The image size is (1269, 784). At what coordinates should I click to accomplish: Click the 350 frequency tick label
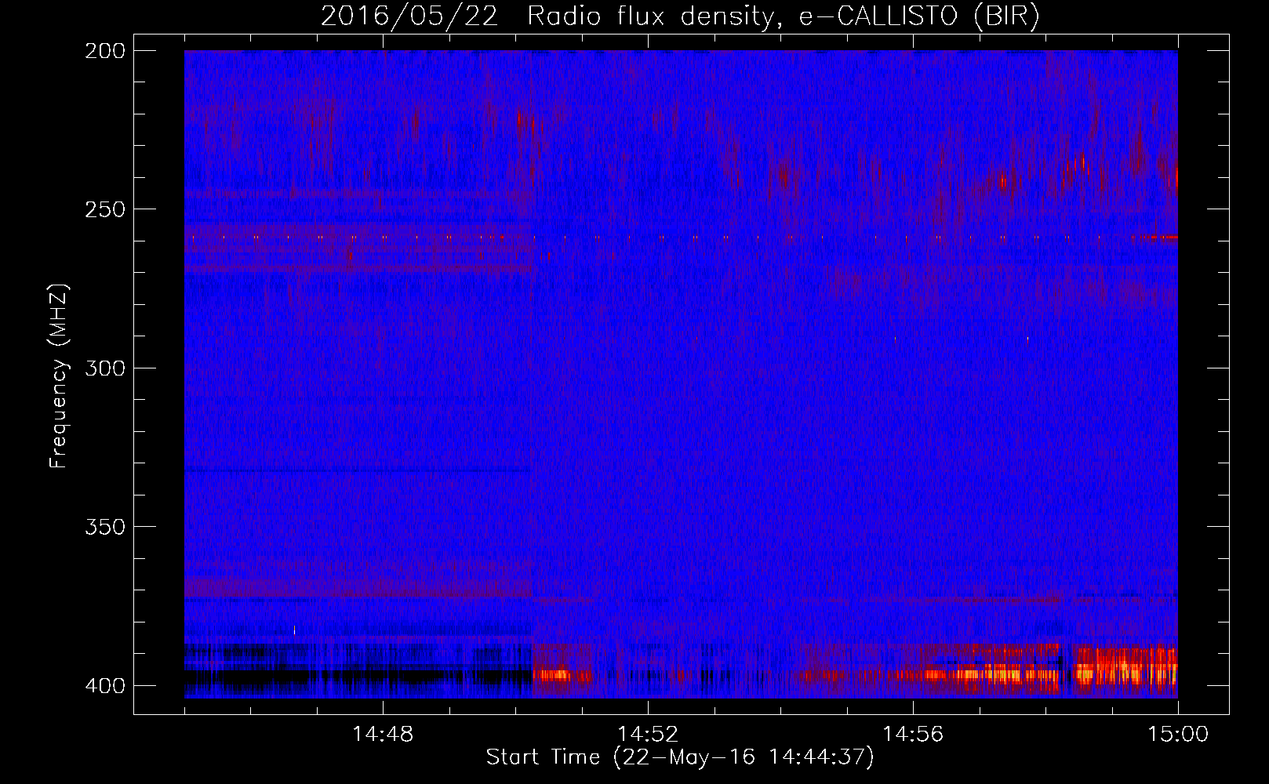105,527
